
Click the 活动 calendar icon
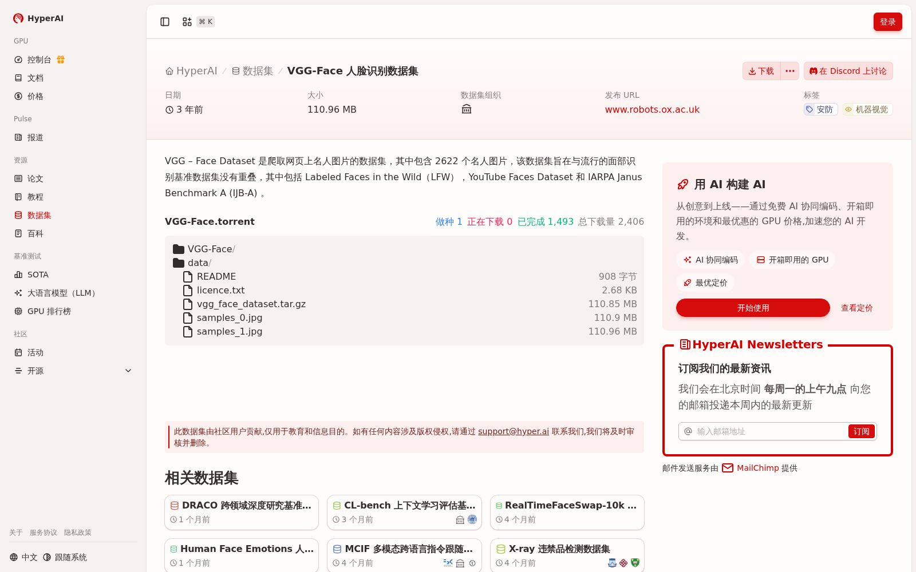pyautogui.click(x=18, y=352)
